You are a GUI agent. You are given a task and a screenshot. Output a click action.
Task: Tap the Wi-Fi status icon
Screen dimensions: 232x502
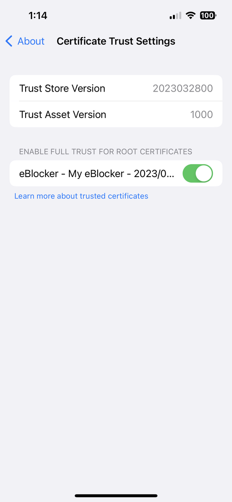[191, 15]
